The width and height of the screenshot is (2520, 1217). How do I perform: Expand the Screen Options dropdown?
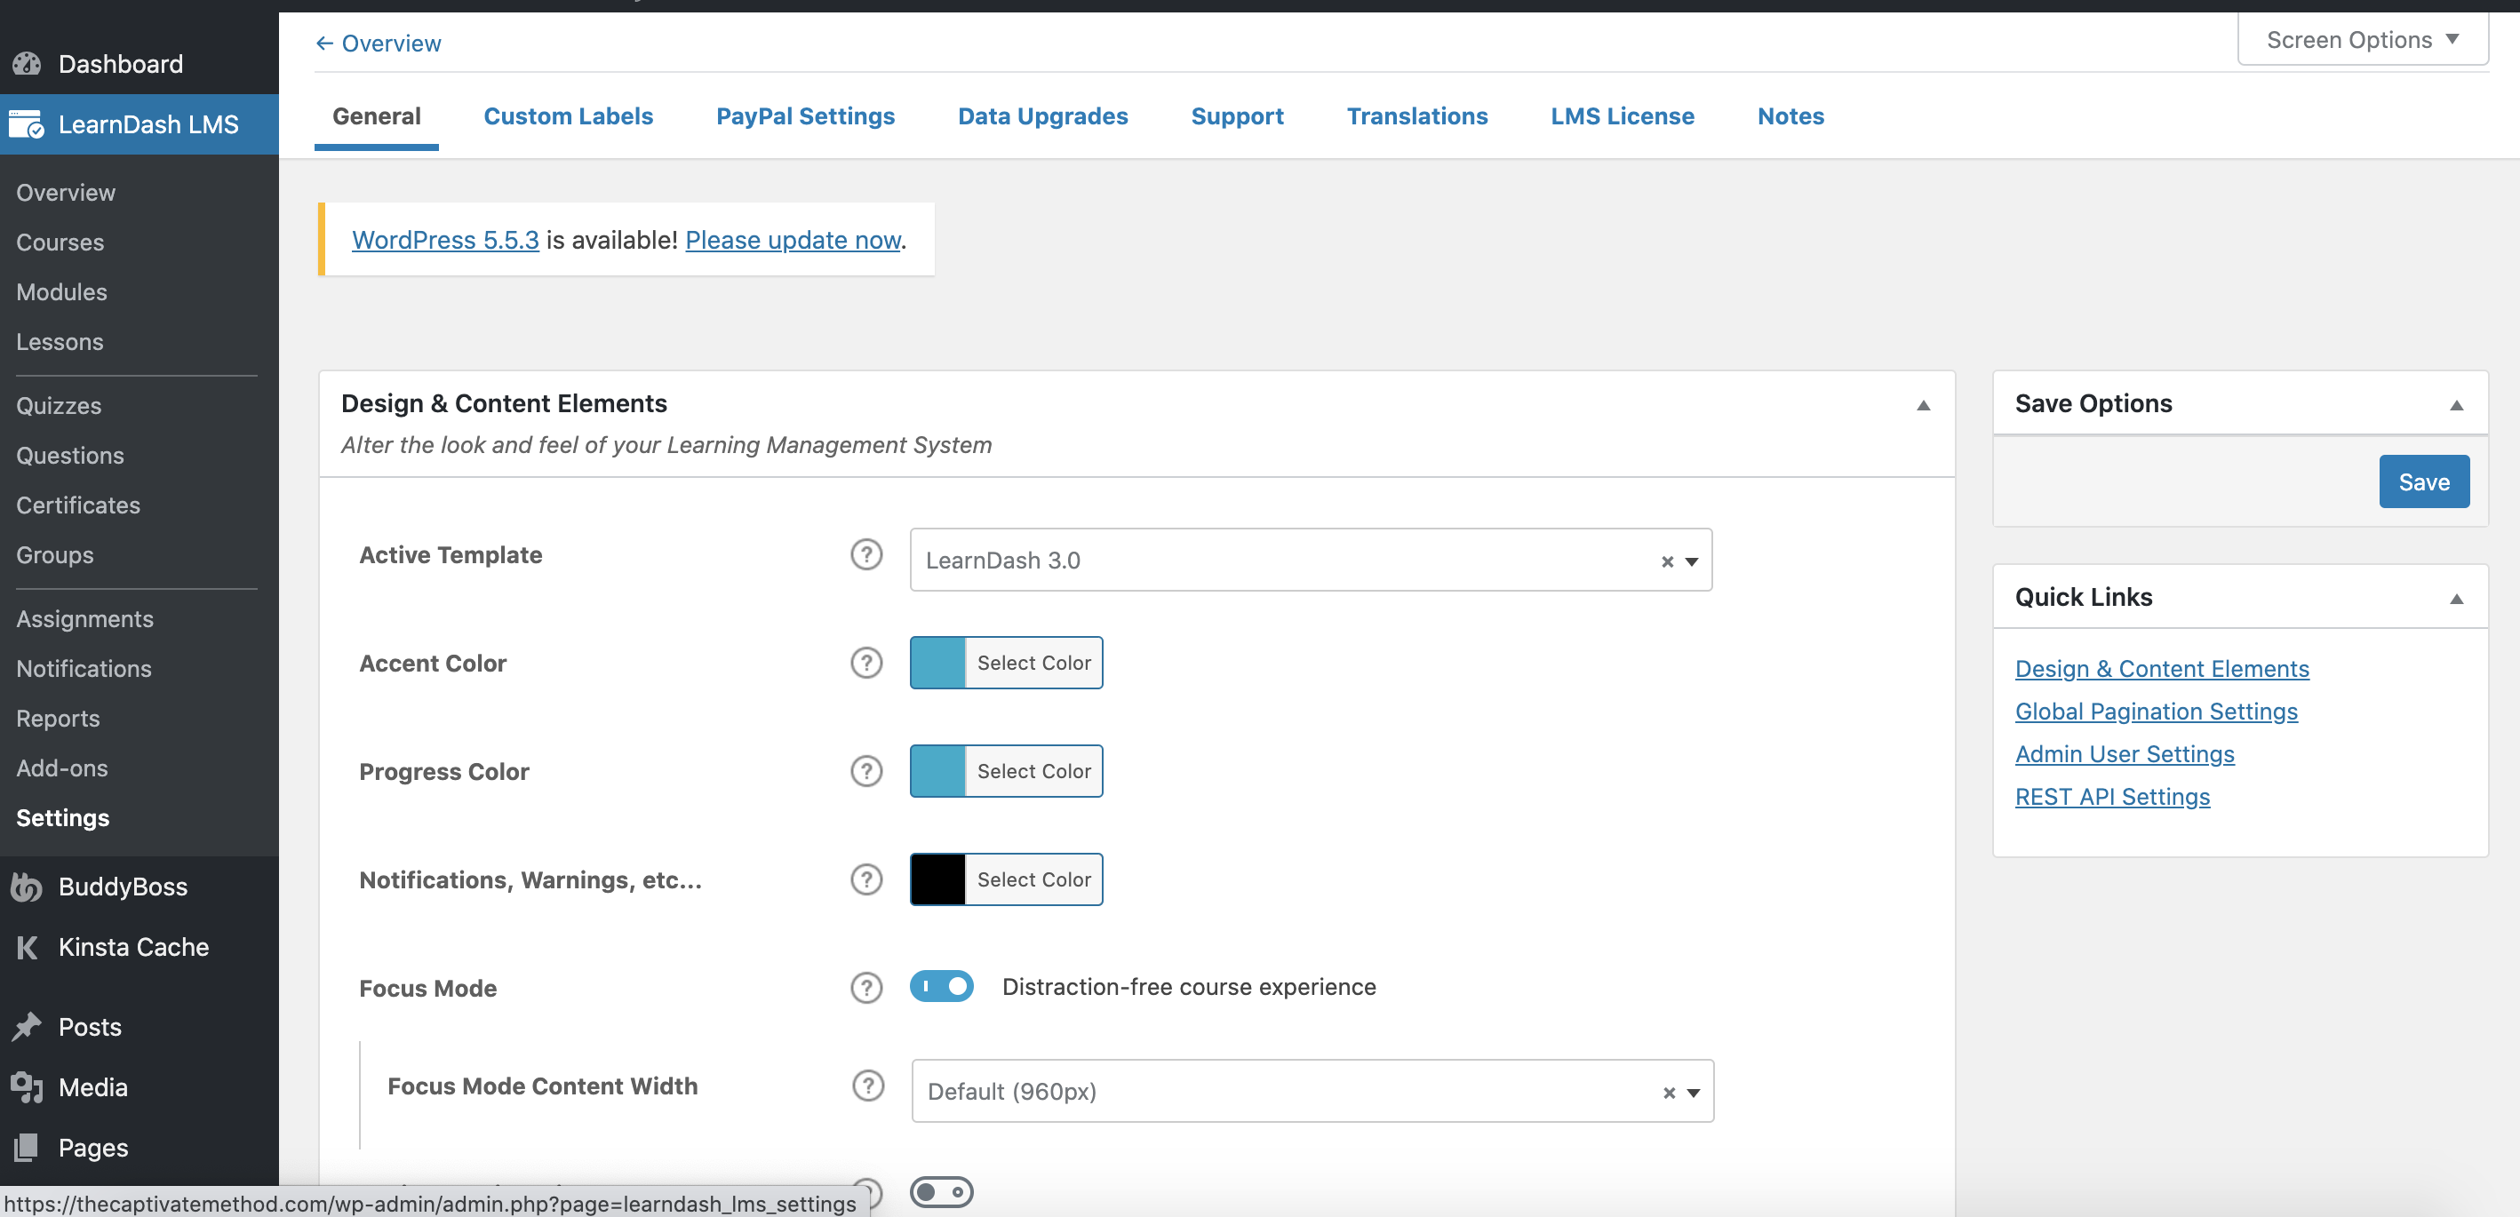(x=2363, y=39)
